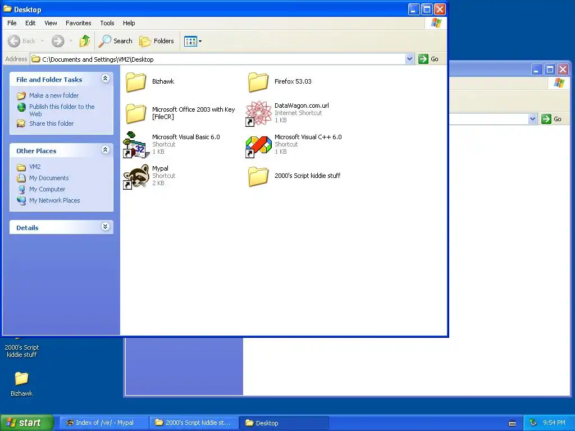This screenshot has width=575, height=431.
Task: Expand the Details panel
Action: [105, 227]
